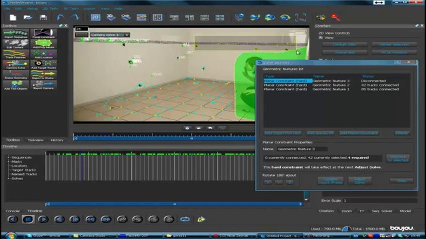
Task: Click the open project folder icon
Action: 28,18
